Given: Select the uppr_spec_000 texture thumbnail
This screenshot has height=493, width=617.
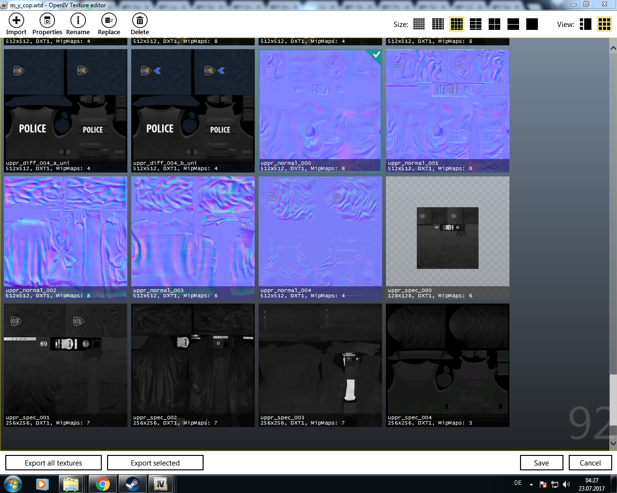Looking at the screenshot, I should click(447, 238).
